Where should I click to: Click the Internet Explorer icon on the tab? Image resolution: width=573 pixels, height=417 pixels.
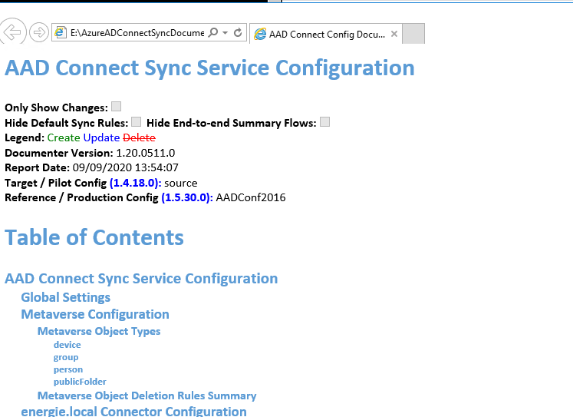click(260, 34)
